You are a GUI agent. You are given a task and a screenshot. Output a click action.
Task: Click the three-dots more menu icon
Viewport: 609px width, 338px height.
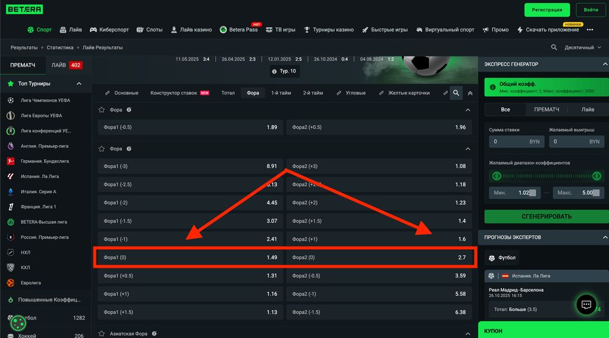click(590, 30)
